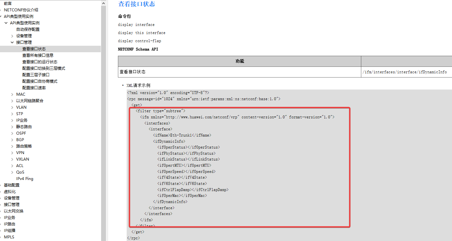Screen dimensions: 452x241
Task: Select the IP组播 tree entry
Action: (x=9, y=231)
